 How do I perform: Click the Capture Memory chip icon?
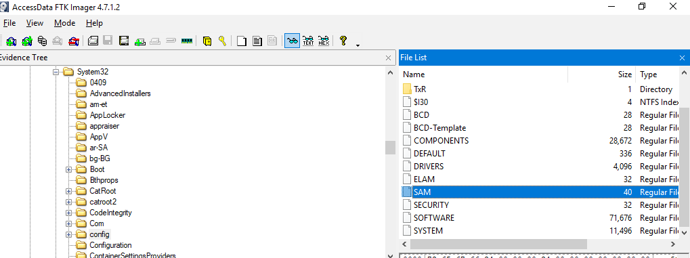(187, 41)
